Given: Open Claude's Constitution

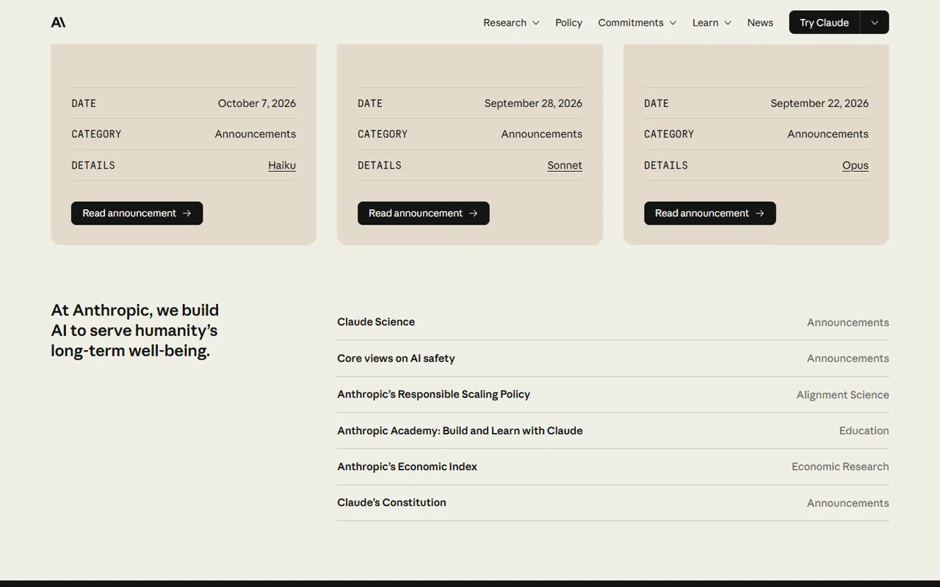Looking at the screenshot, I should [613, 503].
